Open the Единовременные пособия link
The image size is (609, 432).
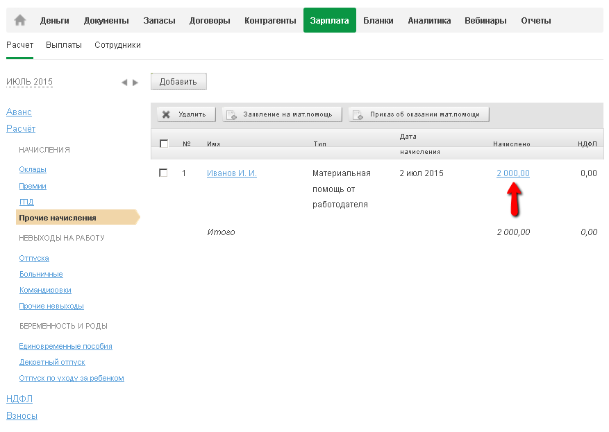(66, 346)
